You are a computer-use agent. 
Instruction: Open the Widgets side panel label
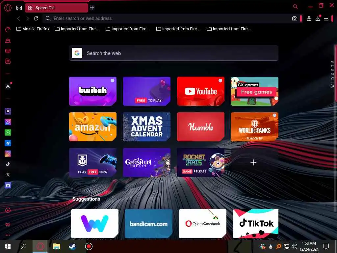point(333,74)
